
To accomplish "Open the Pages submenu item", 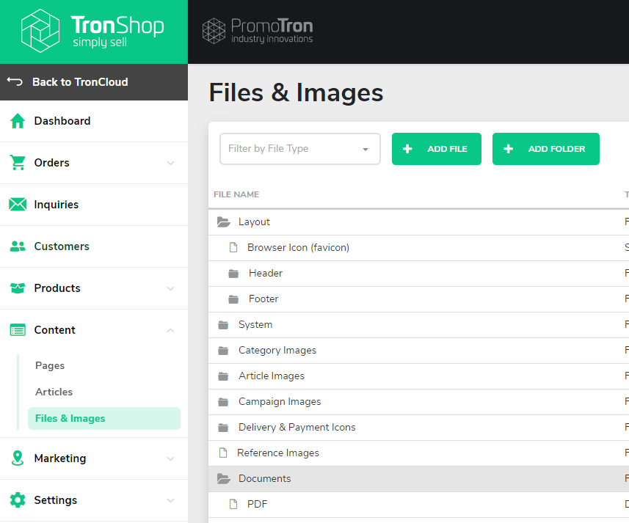I will (x=50, y=365).
